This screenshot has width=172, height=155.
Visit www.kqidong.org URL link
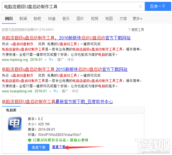(x=15, y=60)
